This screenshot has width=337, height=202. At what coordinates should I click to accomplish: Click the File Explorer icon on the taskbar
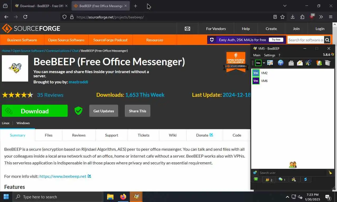[110, 197]
